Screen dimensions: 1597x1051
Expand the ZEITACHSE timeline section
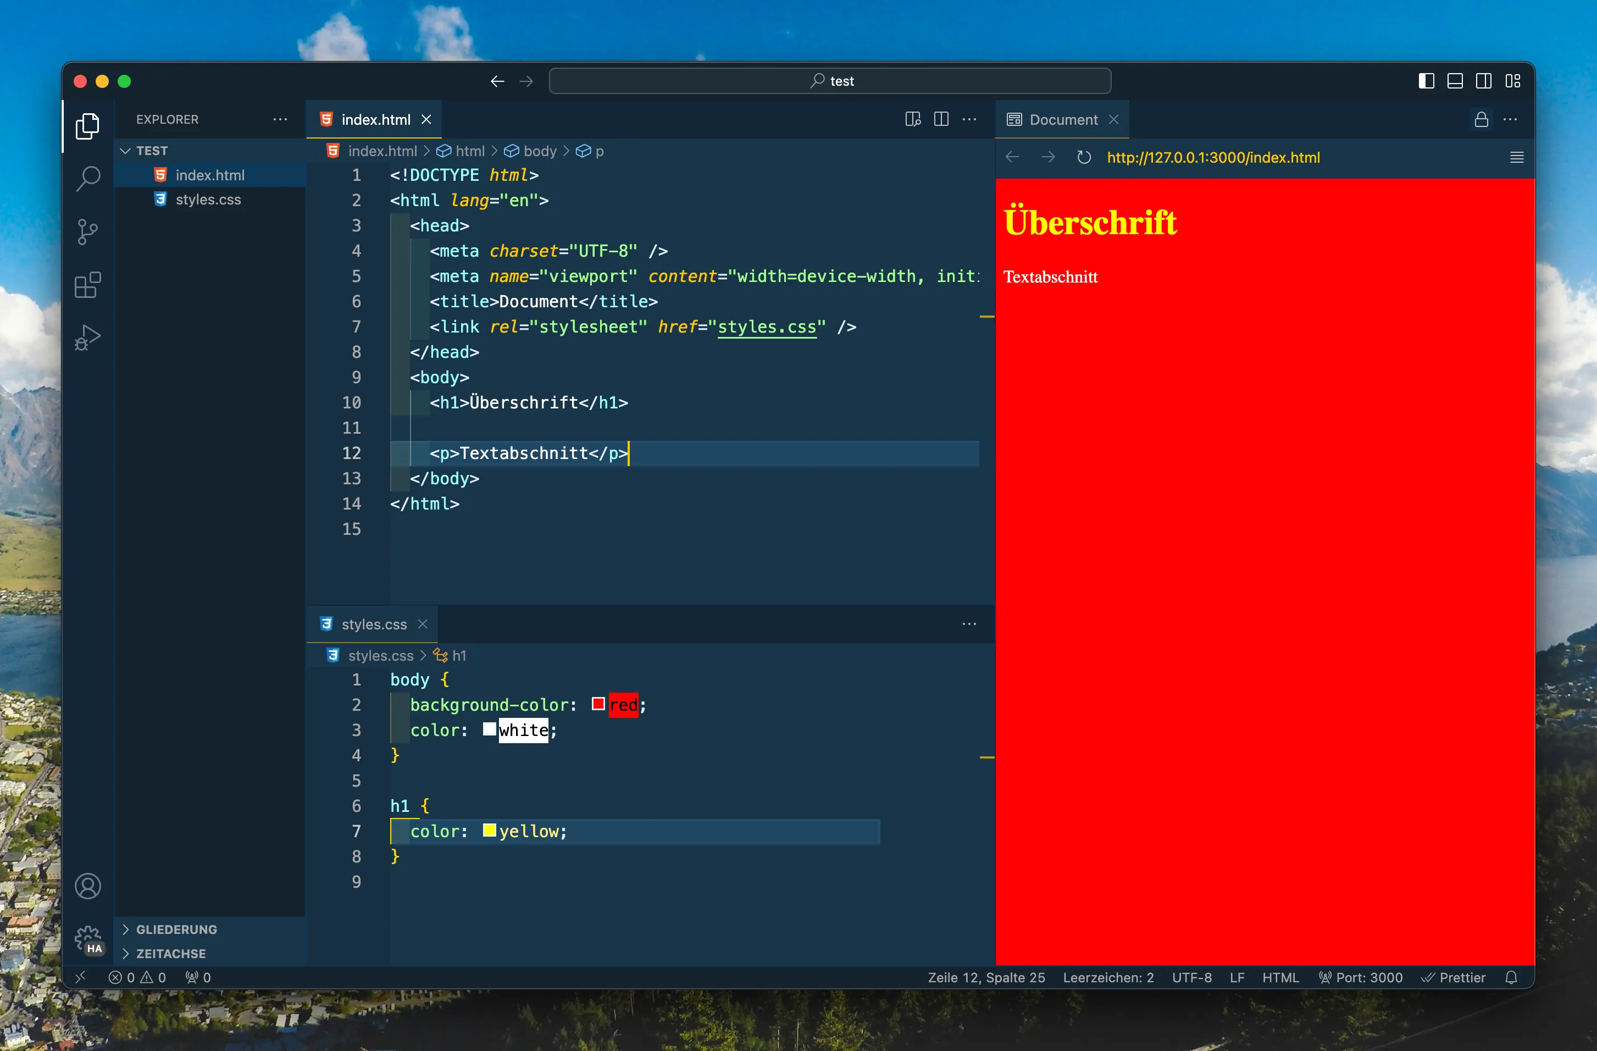[x=210, y=954]
